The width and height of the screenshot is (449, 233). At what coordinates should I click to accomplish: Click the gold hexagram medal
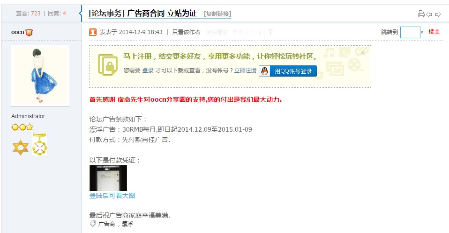pyautogui.click(x=21, y=148)
